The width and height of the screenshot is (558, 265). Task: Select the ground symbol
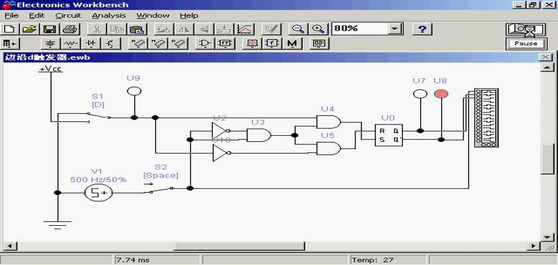pos(57,225)
